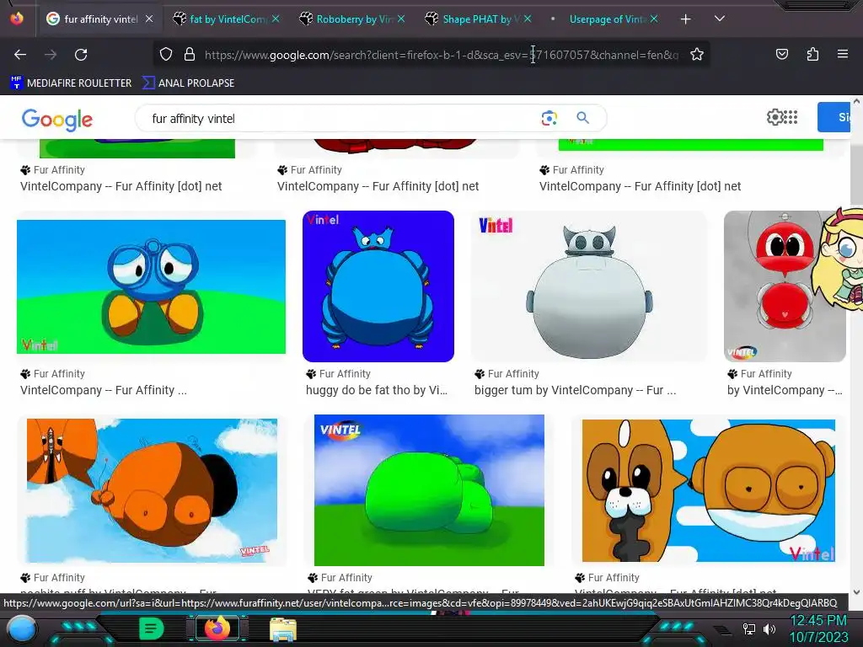Close the Shape PHAT tab
Screen dimensions: 863x647
(528, 19)
